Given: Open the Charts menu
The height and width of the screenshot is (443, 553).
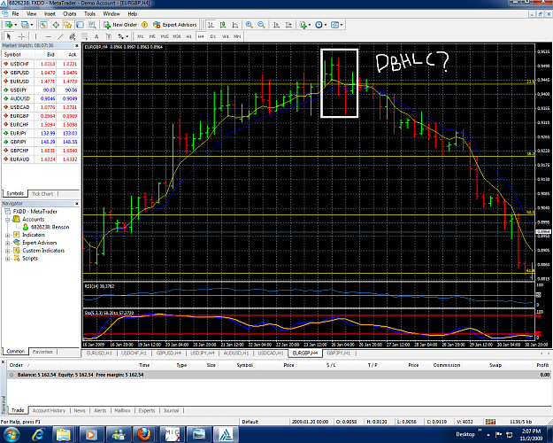Looking at the screenshot, I should pos(70,14).
